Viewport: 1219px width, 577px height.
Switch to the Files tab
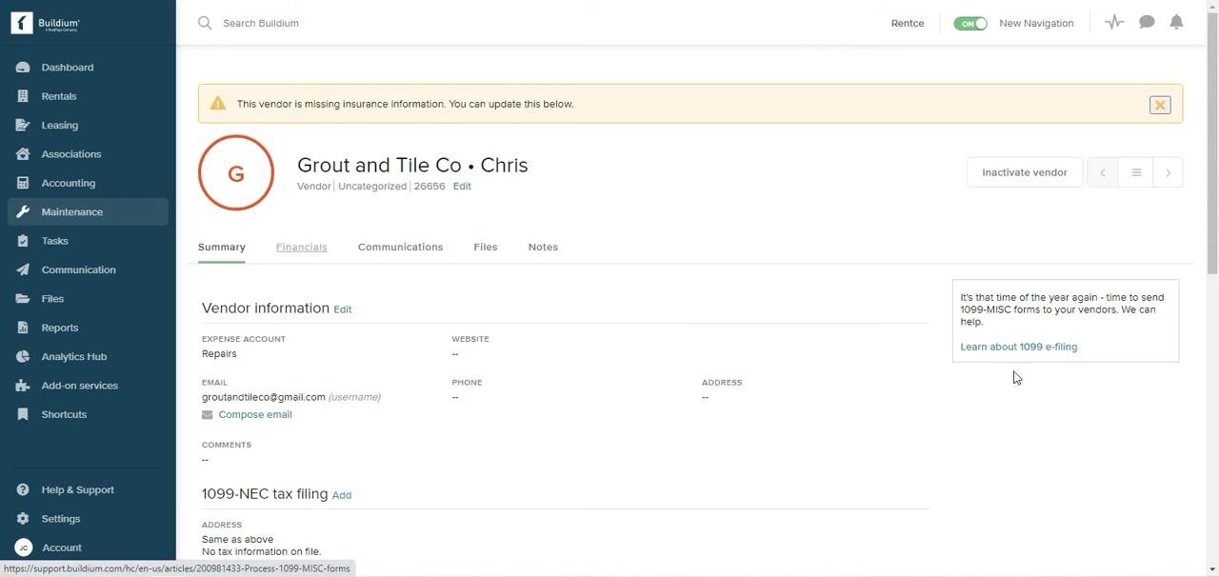tap(486, 248)
